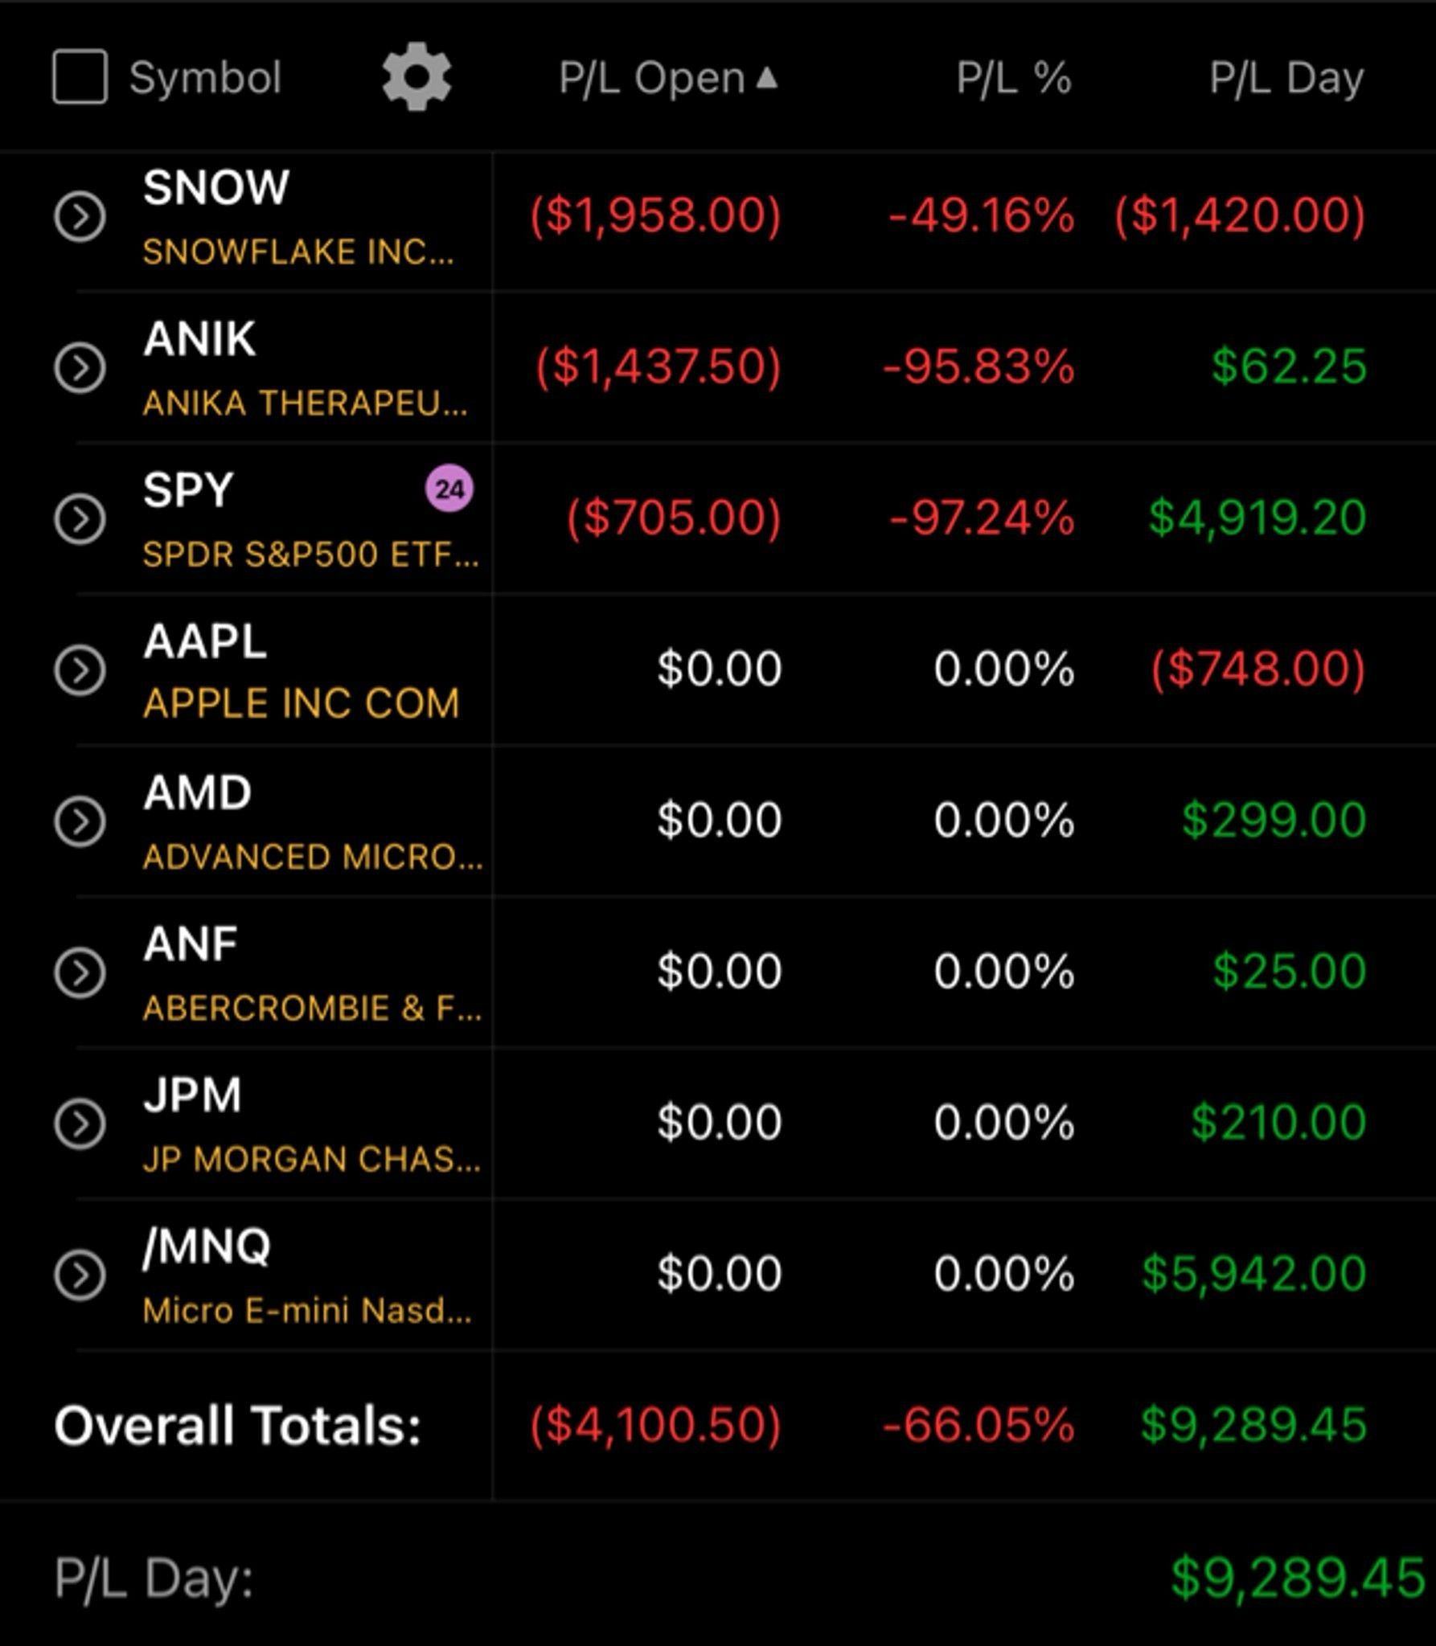Sort by P/L Day column header
The width and height of the screenshot is (1436, 1646).
tap(1286, 79)
